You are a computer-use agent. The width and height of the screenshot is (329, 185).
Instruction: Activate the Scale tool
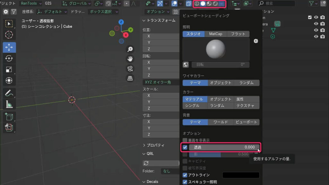9,69
